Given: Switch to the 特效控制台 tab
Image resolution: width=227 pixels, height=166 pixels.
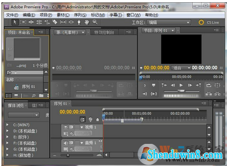Looking at the screenshot, I should pyautogui.click(x=104, y=32).
